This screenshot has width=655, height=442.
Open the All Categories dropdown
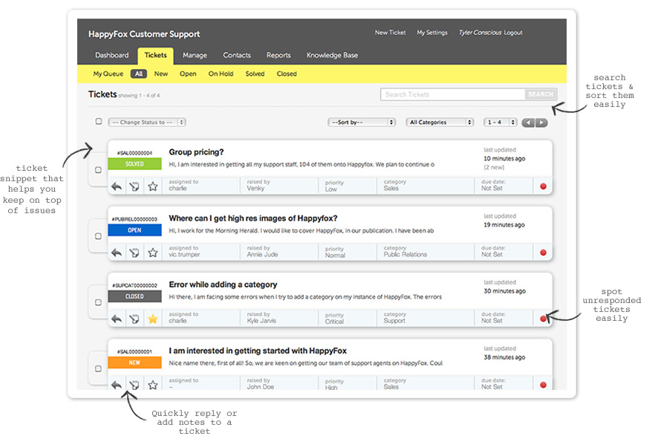point(440,122)
